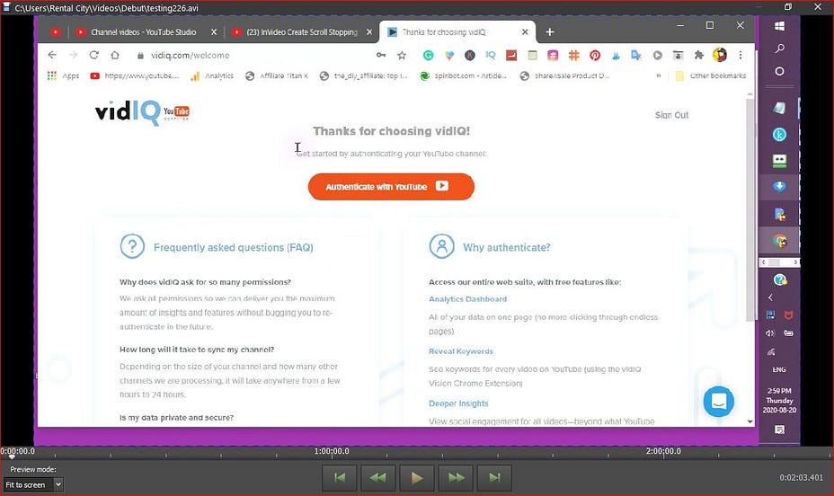Viewport: 834px width, 496px height.
Task: Open the vidIQ extension icon
Action: pyautogui.click(x=491, y=55)
